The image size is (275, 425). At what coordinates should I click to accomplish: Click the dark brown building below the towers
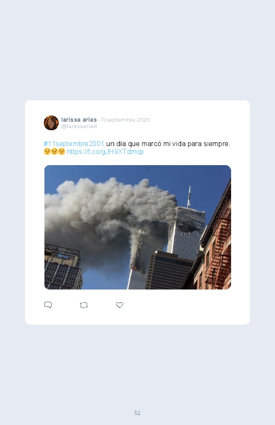(x=169, y=270)
